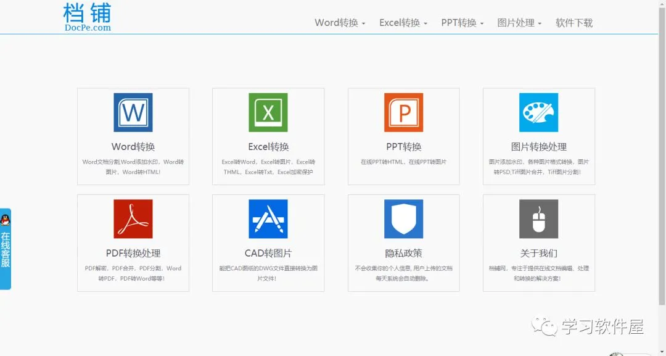Expand the 图片处理 navigation dropdown

519,23
